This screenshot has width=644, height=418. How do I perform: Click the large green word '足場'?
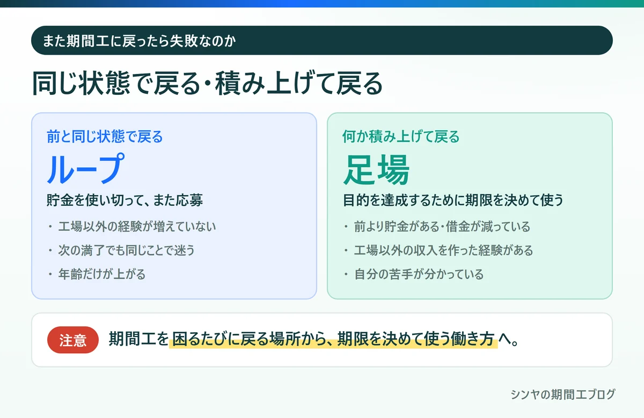(376, 169)
